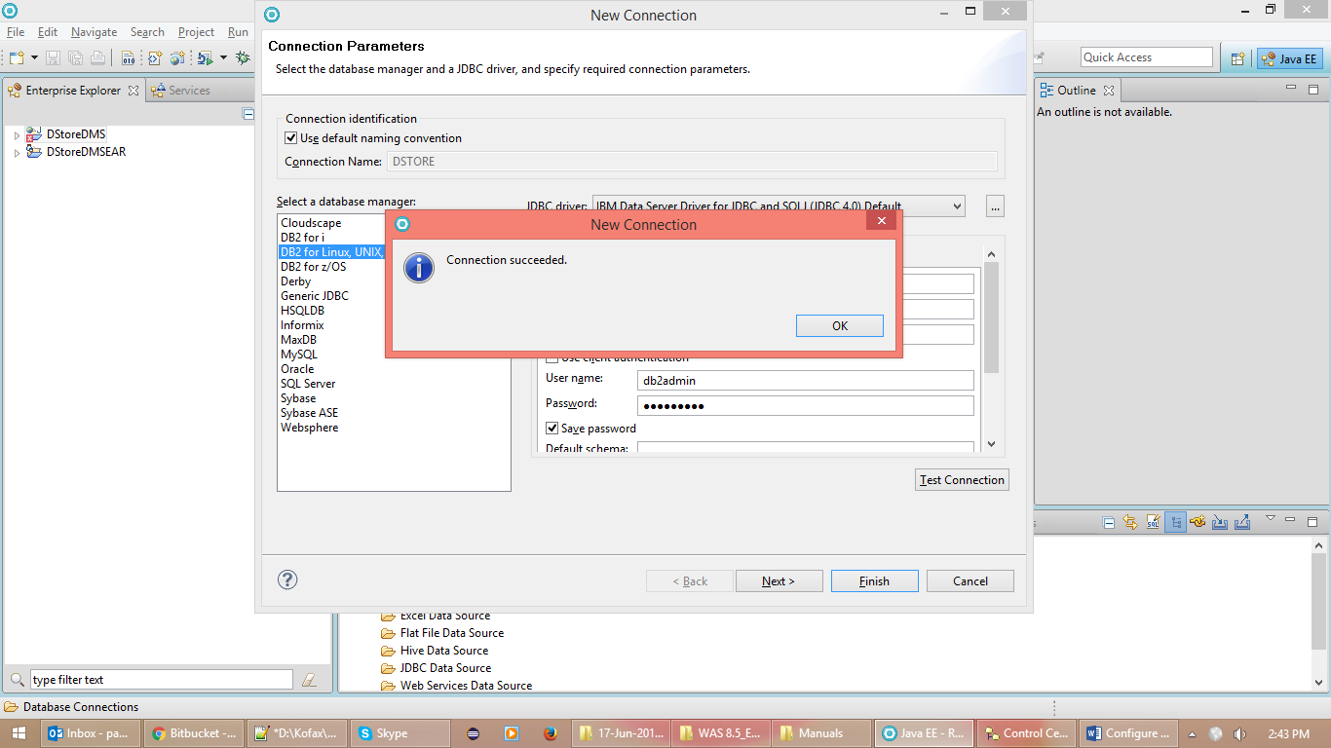Open Skype from the taskbar
Image resolution: width=1331 pixels, height=748 pixels.
coord(399,732)
